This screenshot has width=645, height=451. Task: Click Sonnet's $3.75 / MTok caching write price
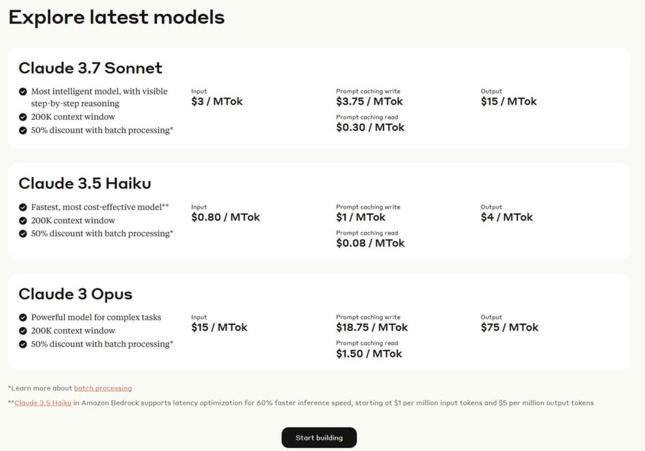(x=369, y=102)
